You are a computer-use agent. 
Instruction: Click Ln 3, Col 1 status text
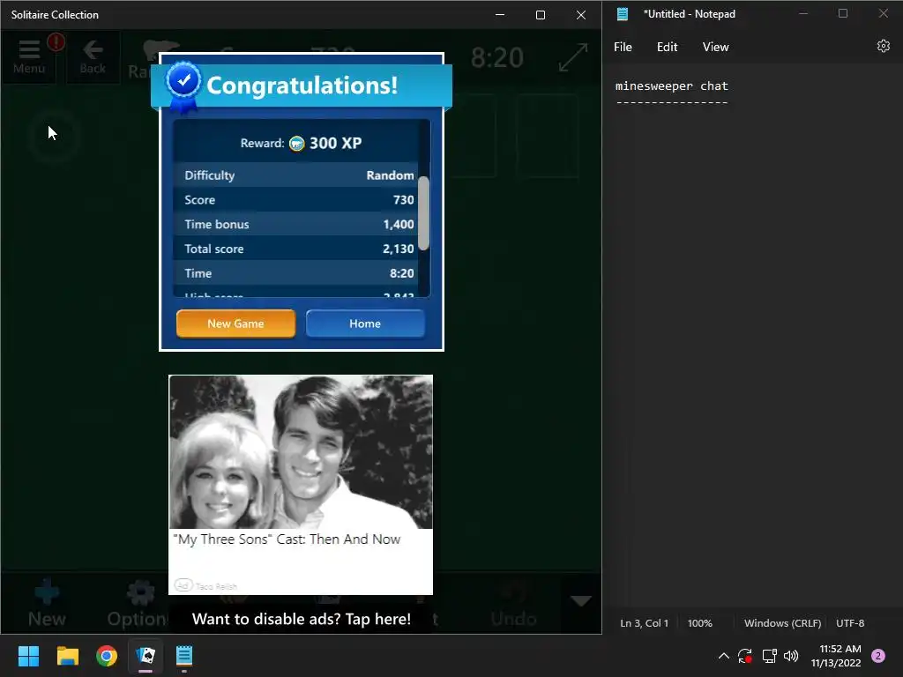click(x=644, y=623)
